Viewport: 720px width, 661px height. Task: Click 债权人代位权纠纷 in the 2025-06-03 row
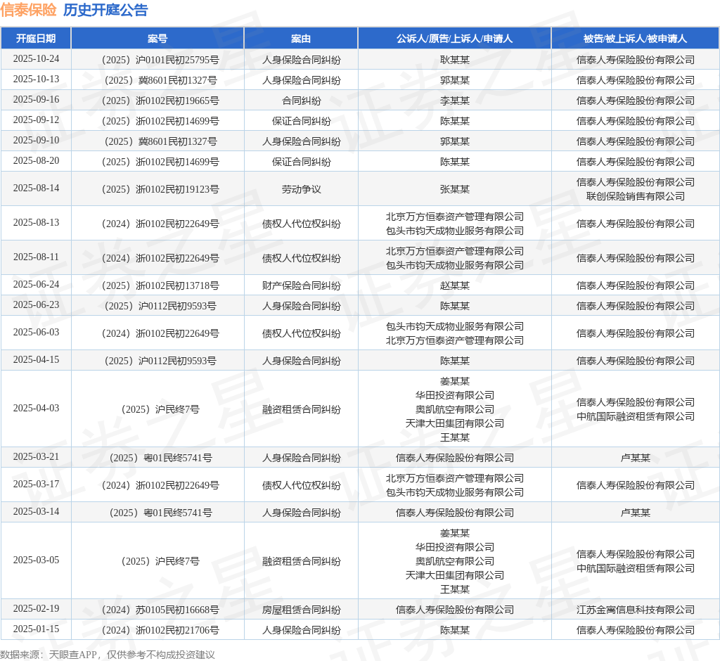click(301, 333)
